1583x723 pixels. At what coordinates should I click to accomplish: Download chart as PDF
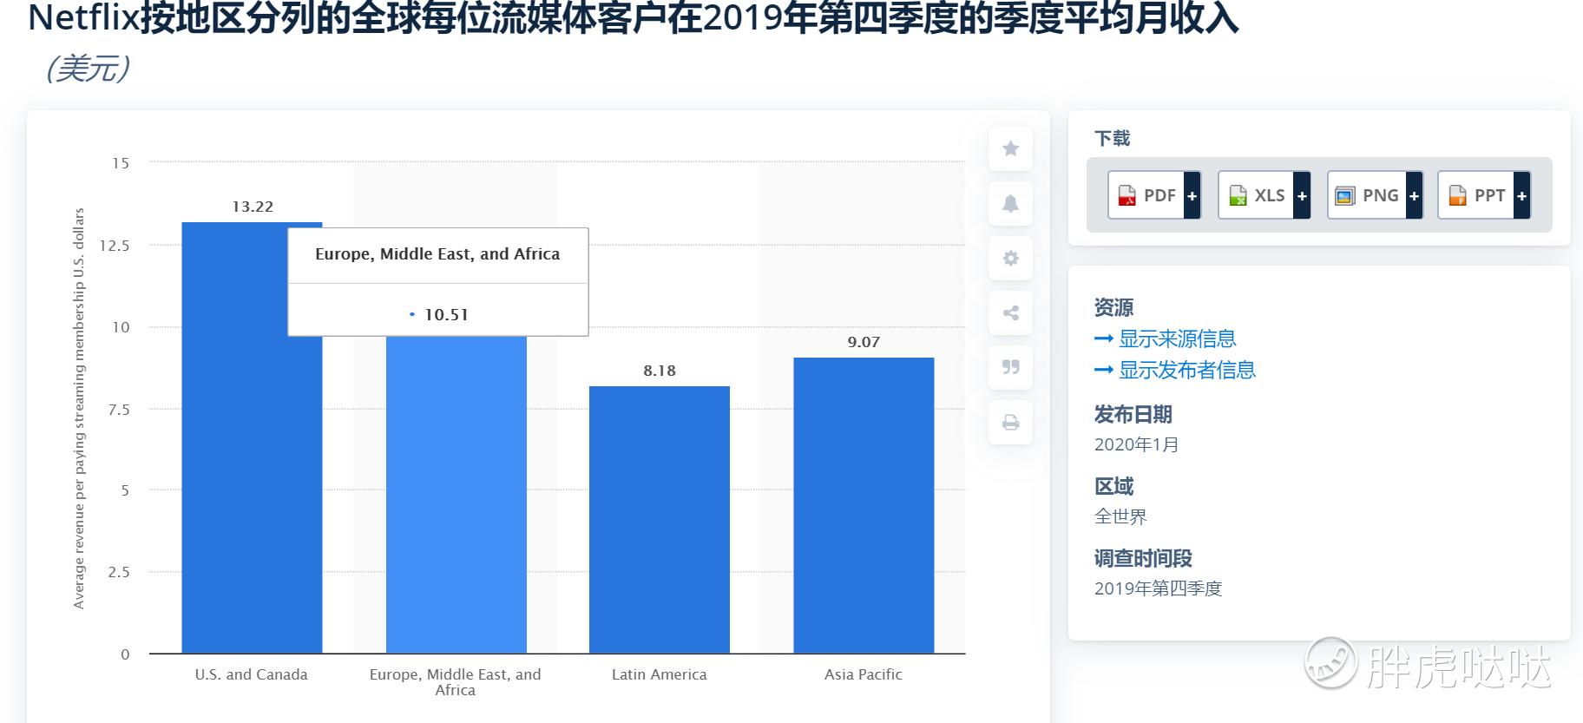coord(1154,195)
